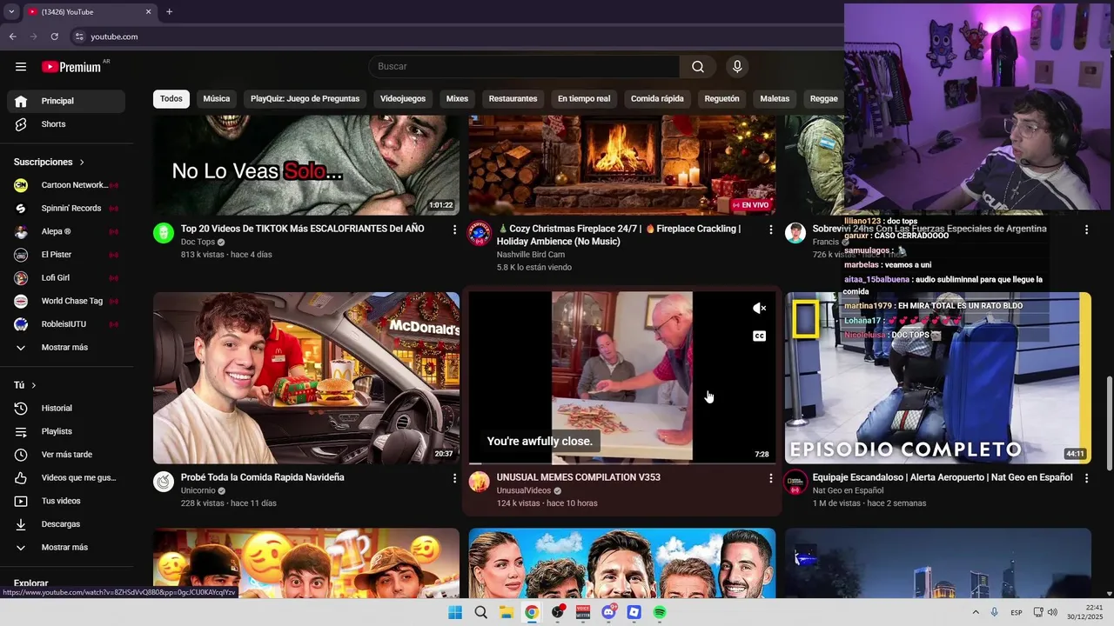Viewport: 1114px width, 626px height.
Task: Select the Música filter chip
Action: (x=217, y=99)
